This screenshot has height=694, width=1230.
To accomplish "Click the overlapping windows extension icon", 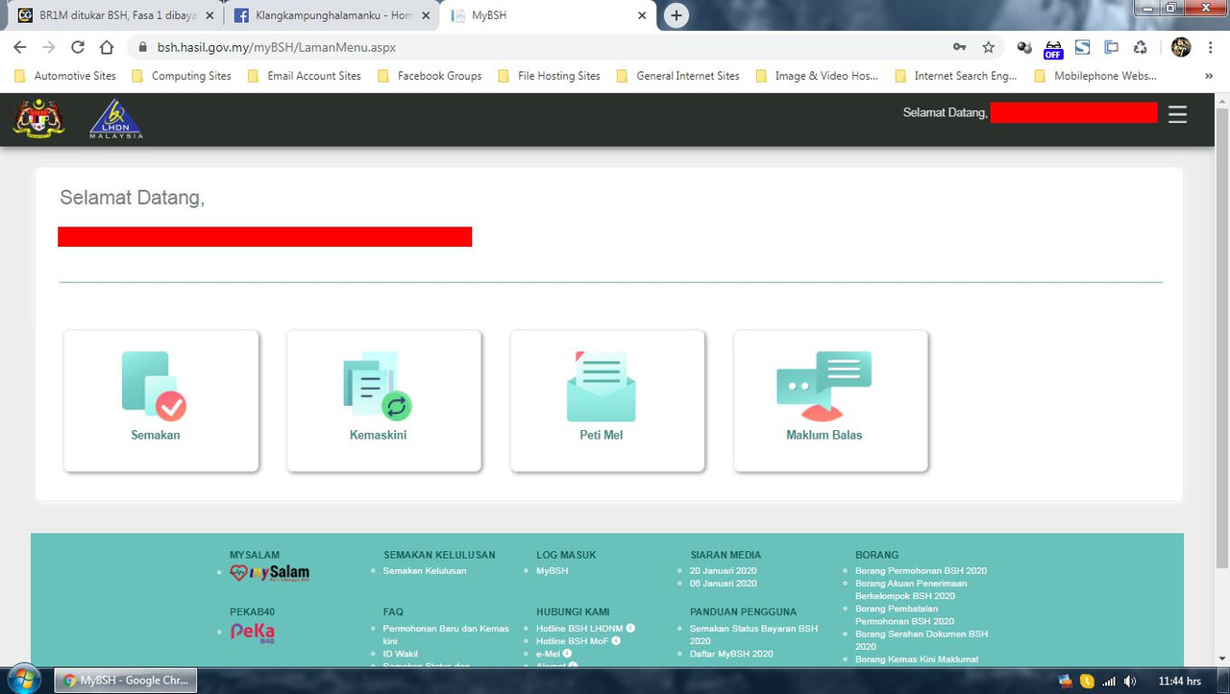I will tap(1111, 47).
